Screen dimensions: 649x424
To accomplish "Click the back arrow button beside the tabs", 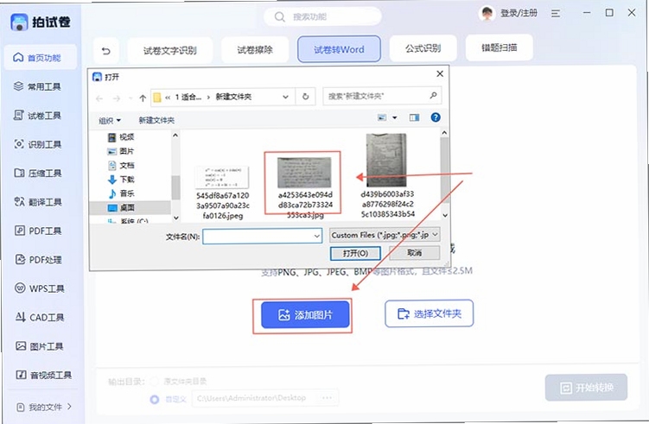I will tap(106, 50).
